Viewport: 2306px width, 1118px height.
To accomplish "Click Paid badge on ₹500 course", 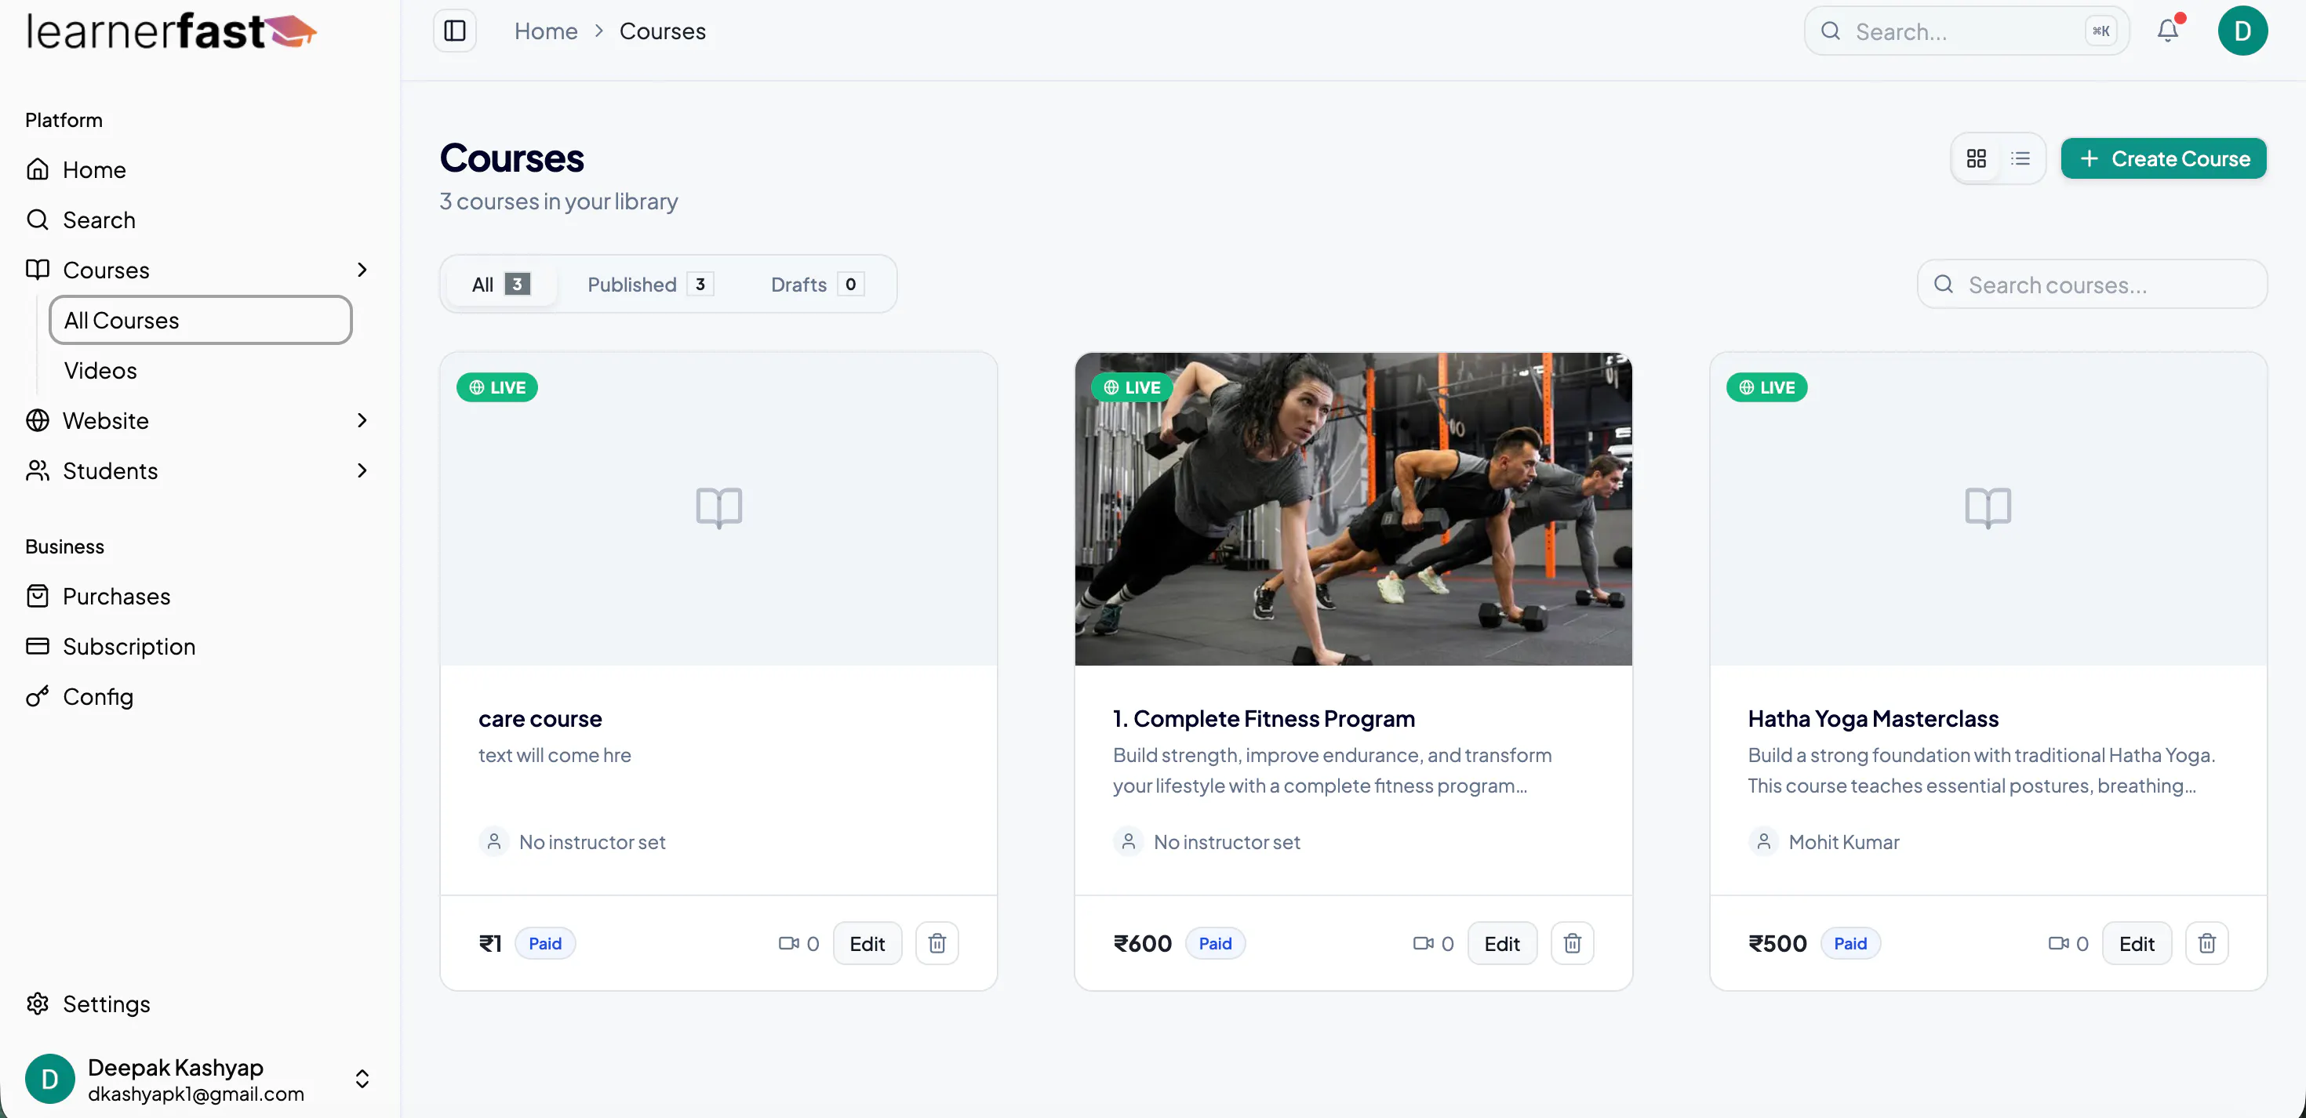I will [x=1850, y=942].
